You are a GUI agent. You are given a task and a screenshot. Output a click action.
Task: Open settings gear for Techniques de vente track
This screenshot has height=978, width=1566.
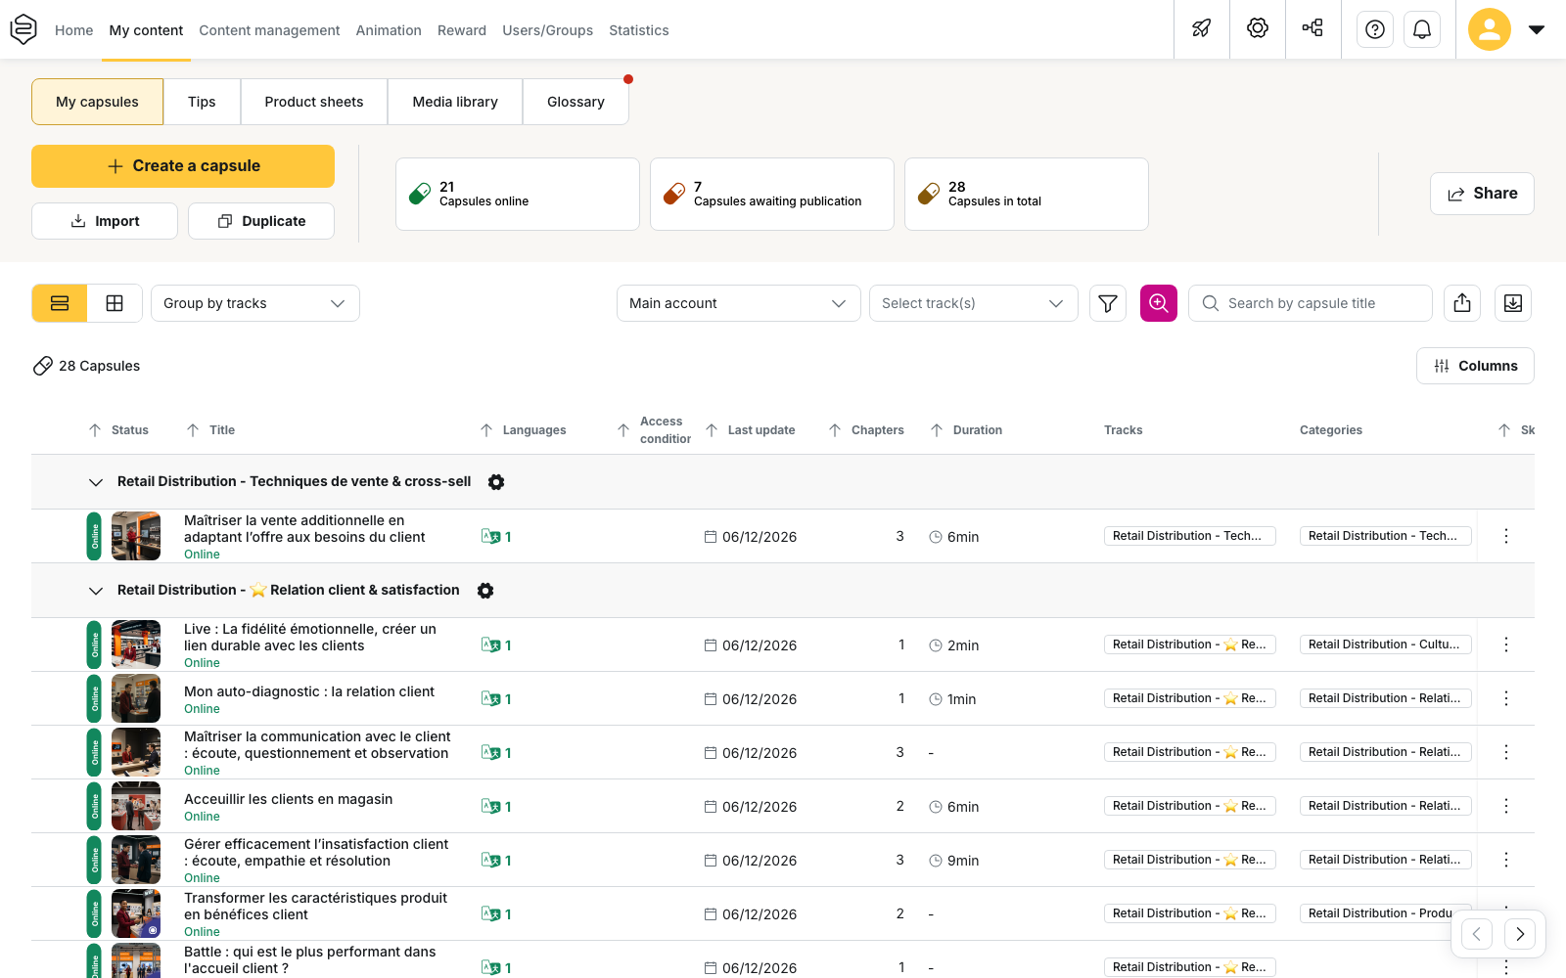[496, 482]
